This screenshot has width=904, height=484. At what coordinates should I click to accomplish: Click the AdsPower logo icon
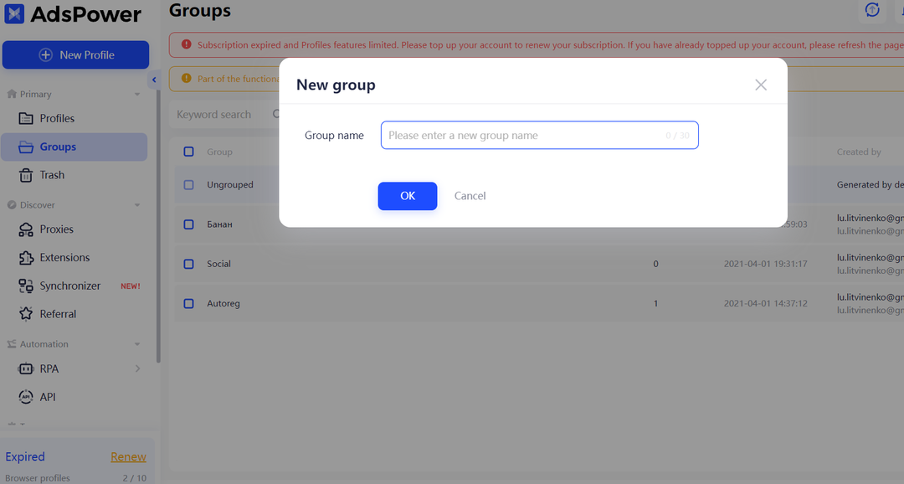click(x=14, y=14)
